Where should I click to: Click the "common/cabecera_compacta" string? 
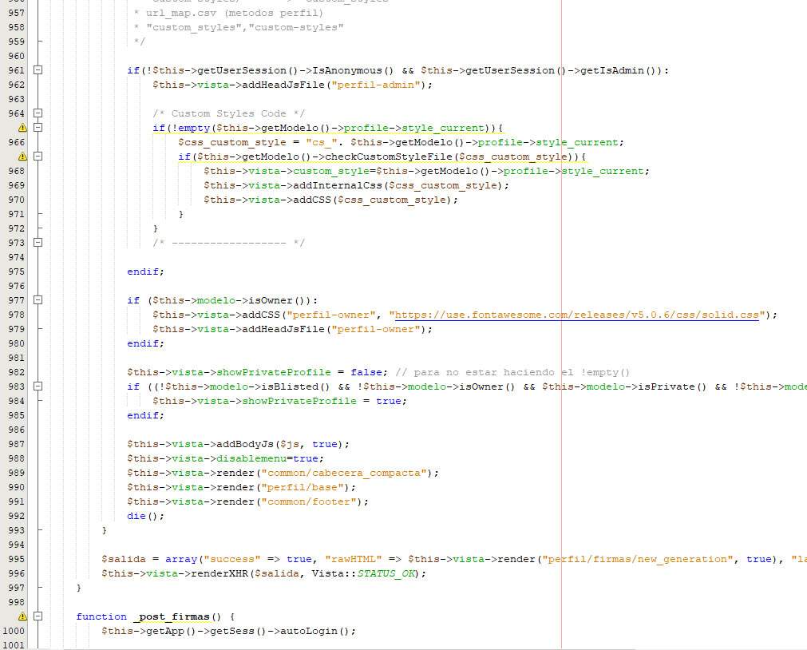point(344,473)
